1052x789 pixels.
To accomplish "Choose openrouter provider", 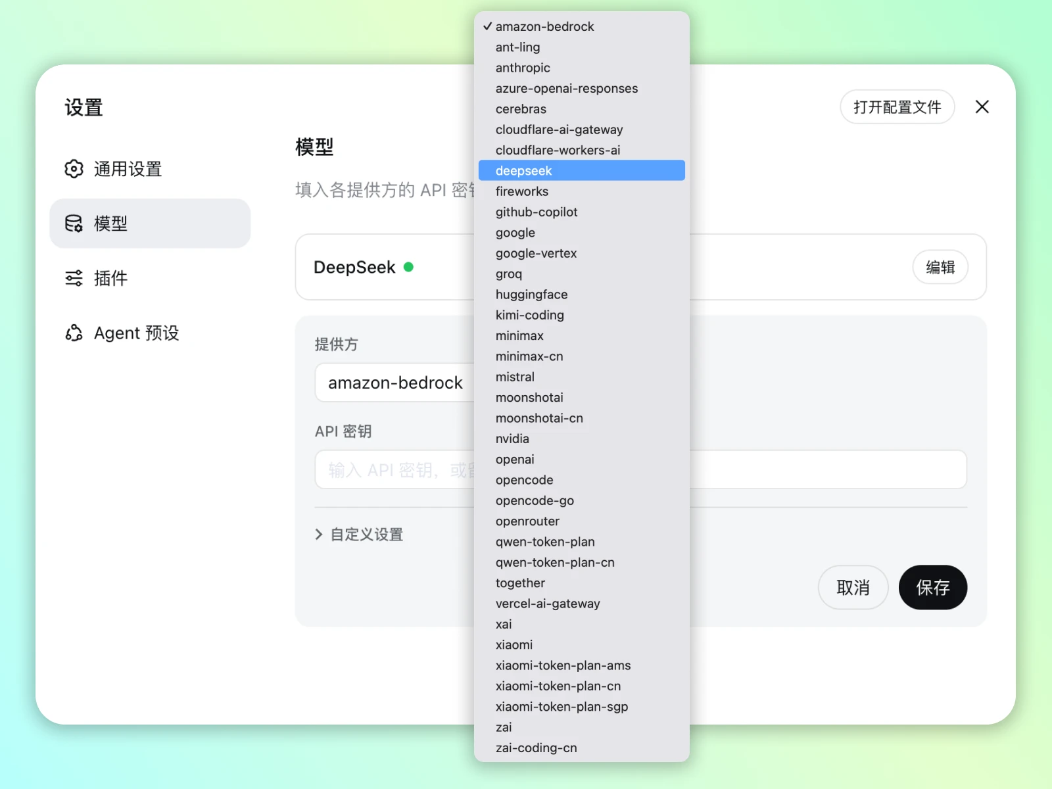I will [x=582, y=521].
